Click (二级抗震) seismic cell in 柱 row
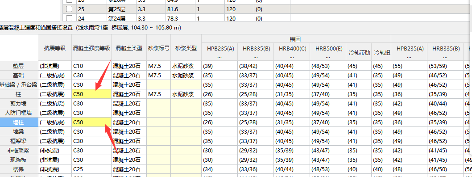 (55, 94)
